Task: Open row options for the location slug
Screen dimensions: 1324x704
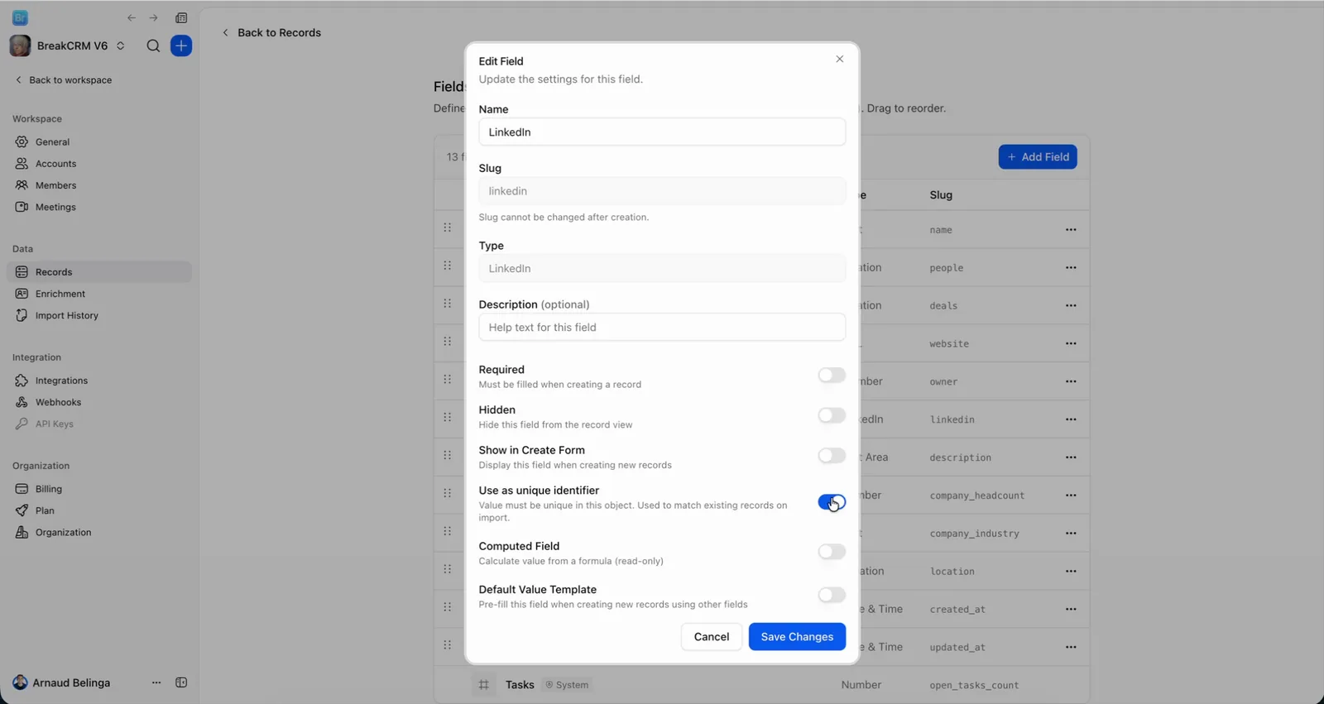Action: tap(1071, 572)
